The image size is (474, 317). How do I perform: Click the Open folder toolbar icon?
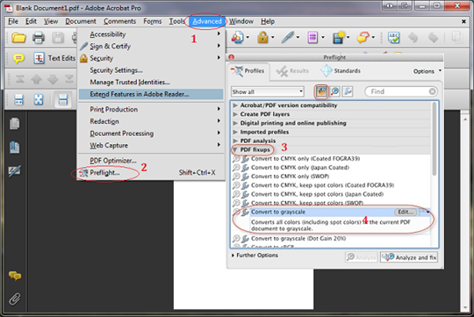click(18, 38)
